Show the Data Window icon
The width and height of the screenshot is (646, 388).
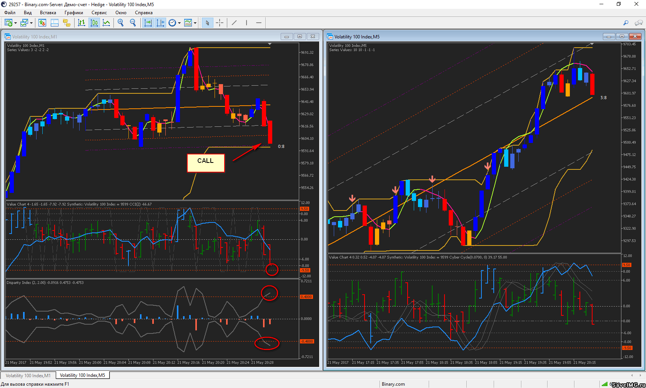(x=55, y=23)
